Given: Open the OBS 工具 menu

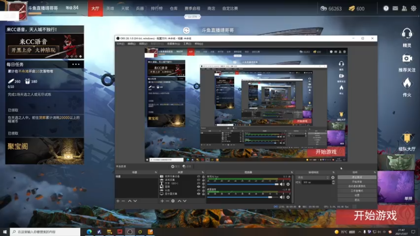Looking at the screenshot, I should tap(187, 44).
